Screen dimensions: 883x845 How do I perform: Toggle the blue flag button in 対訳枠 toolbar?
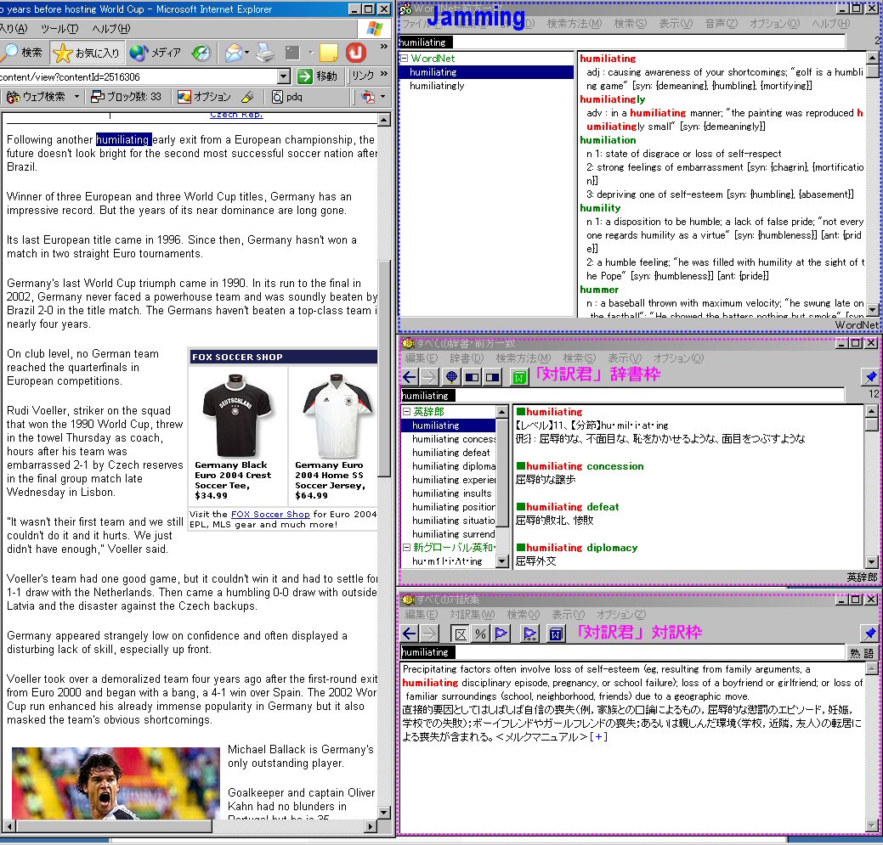pyautogui.click(x=501, y=634)
